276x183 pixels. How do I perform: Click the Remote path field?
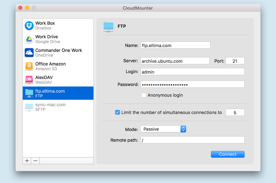click(x=192, y=140)
